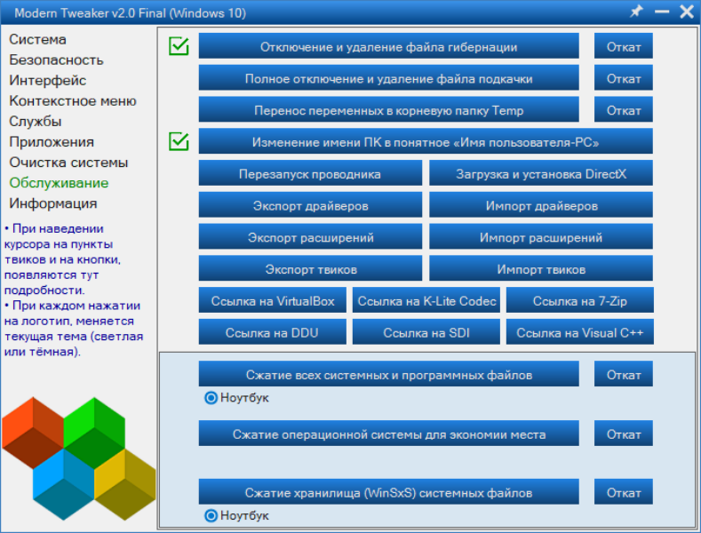This screenshot has height=533, width=701.
Task: Go to the Очистка системы section
Action: pos(68,163)
